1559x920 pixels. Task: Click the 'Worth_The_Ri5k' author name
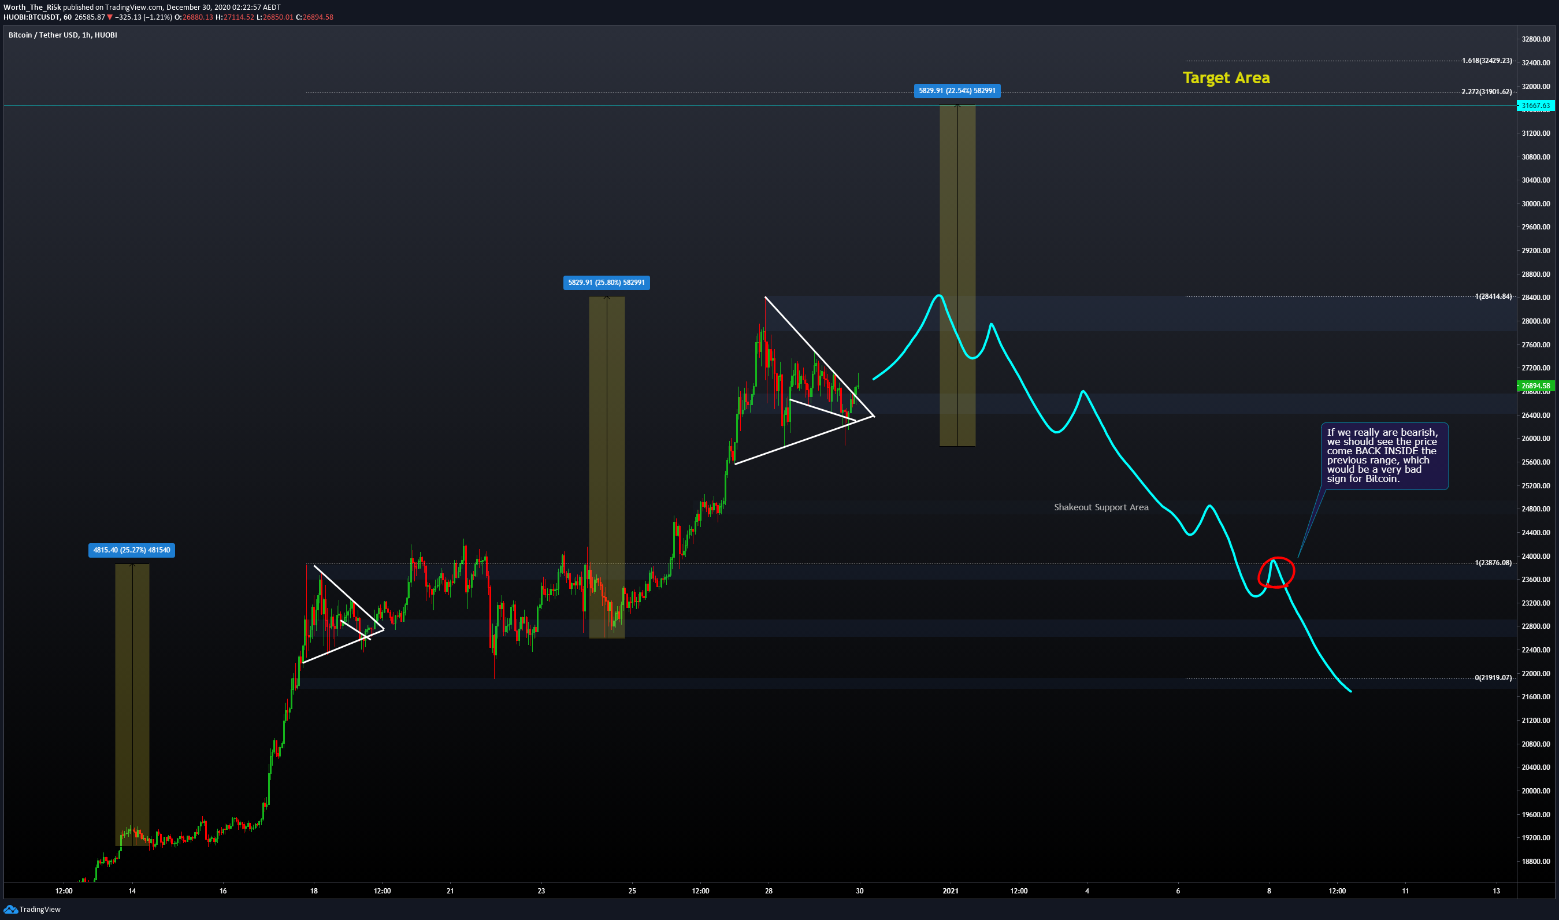[x=32, y=8]
